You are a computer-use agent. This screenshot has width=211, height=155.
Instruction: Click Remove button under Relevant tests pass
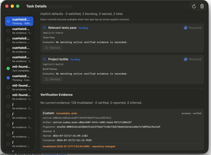pyautogui.click(x=53, y=48)
